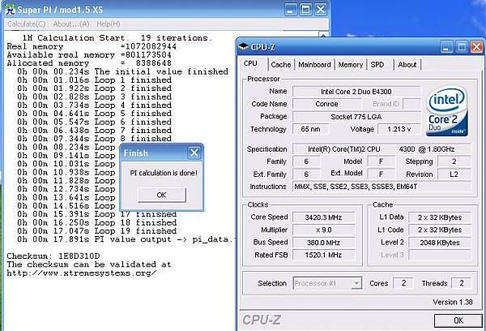Image resolution: width=486 pixels, height=331 pixels.
Task: Close the Super PI window
Action: click(x=321, y=10)
